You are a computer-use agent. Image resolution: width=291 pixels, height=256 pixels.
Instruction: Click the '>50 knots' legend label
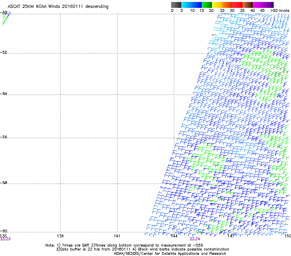click(280, 11)
